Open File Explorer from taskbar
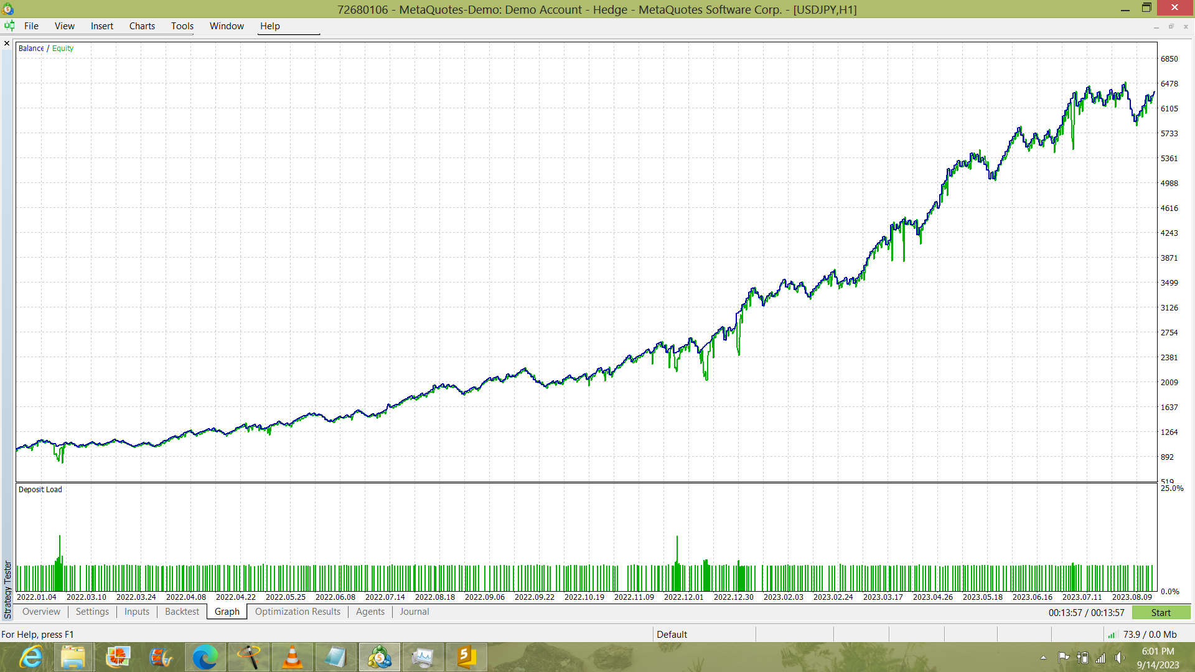Screen dimensions: 1195x672 73,657
